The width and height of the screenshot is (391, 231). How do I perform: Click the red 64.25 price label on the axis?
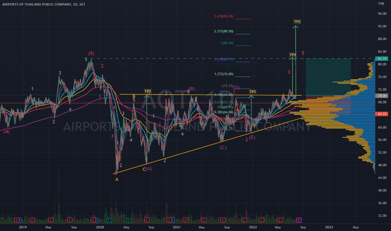(x=382, y=114)
